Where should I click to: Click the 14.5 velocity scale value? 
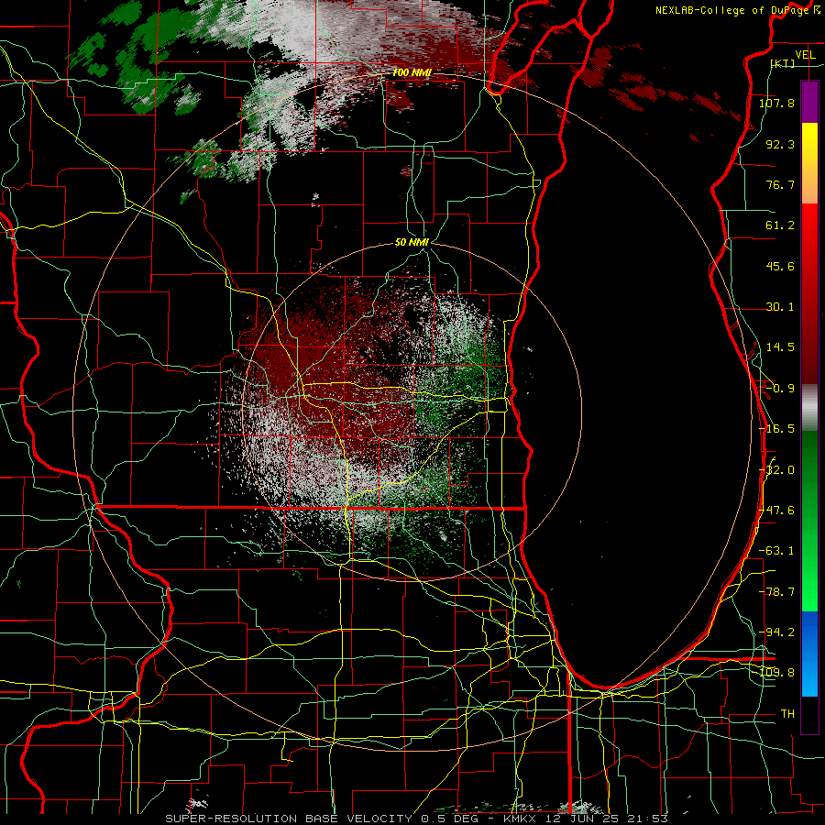[780, 347]
